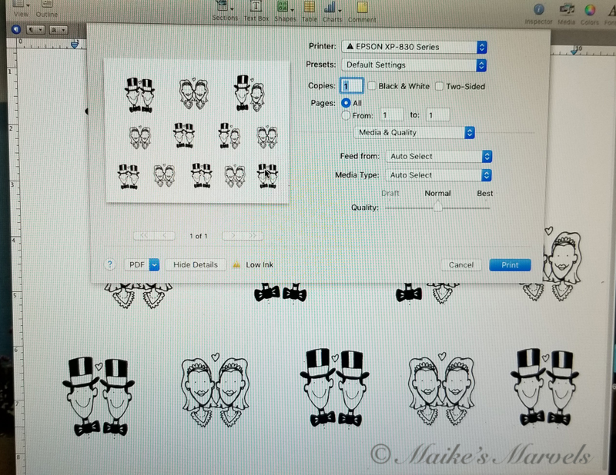Click the Print button
Screen dimensions: 616x475
(x=510, y=264)
